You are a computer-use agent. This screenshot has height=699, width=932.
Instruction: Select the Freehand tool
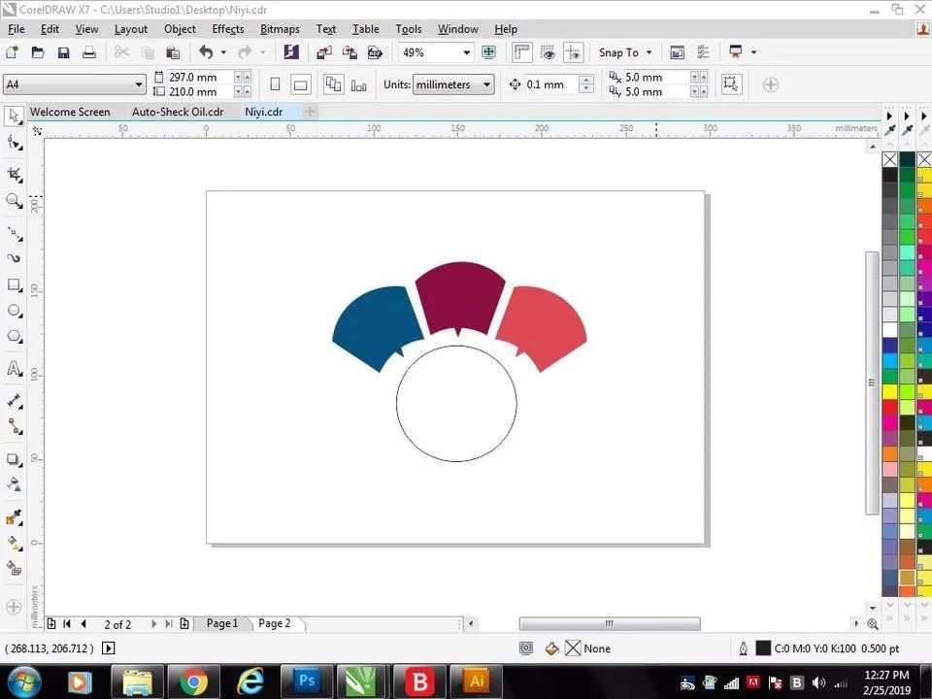click(14, 232)
